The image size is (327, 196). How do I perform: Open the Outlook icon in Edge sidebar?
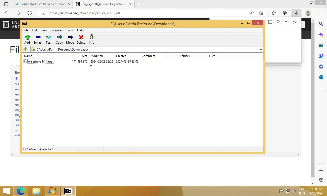pyautogui.click(x=321, y=77)
